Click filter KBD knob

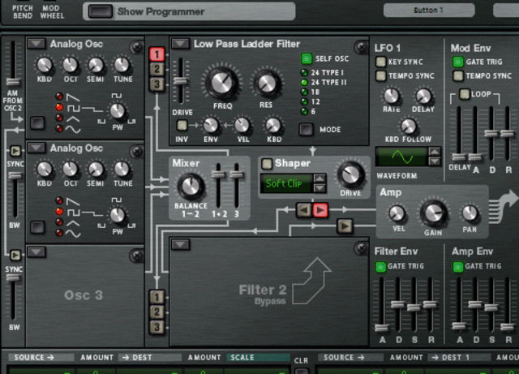[273, 125]
